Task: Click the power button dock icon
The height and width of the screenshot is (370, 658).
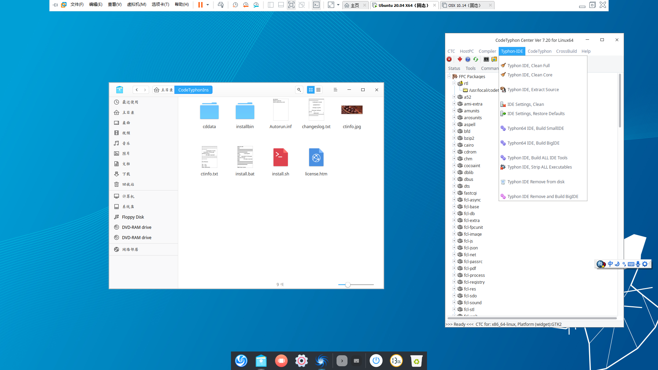Action: coord(376,360)
